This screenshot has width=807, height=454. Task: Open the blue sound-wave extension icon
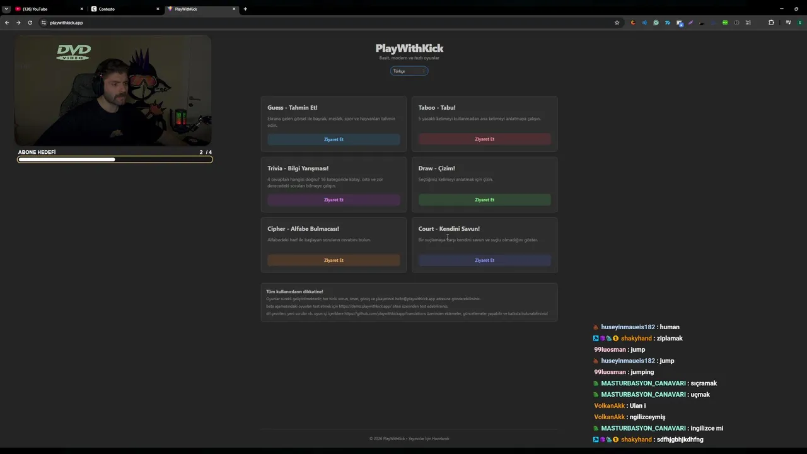(x=644, y=23)
